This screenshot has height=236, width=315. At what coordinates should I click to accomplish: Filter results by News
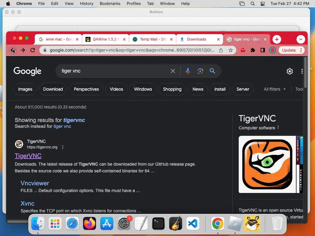point(198,89)
